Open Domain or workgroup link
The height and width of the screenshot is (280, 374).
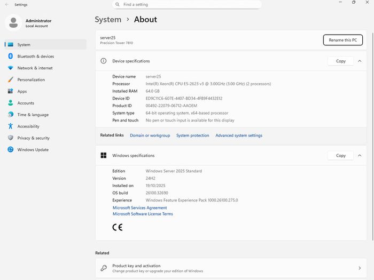point(150,135)
